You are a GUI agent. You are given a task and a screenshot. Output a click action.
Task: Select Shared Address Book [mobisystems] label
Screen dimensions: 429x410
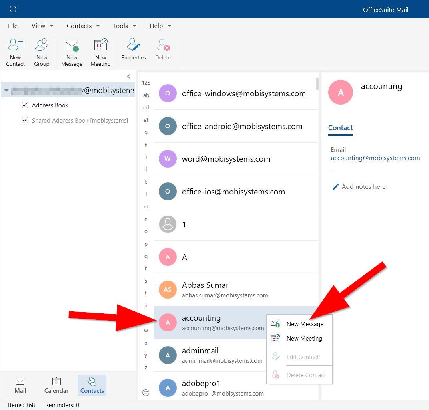[80, 121]
